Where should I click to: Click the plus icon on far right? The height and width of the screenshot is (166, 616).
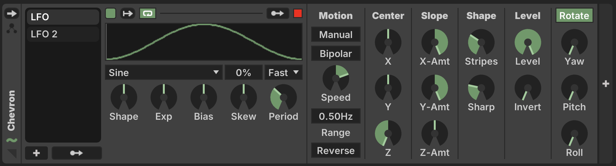[x=606, y=84]
